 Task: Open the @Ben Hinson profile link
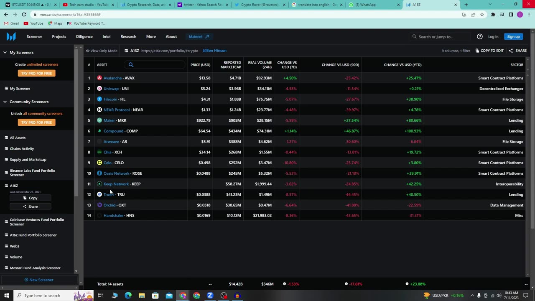pos(214,51)
